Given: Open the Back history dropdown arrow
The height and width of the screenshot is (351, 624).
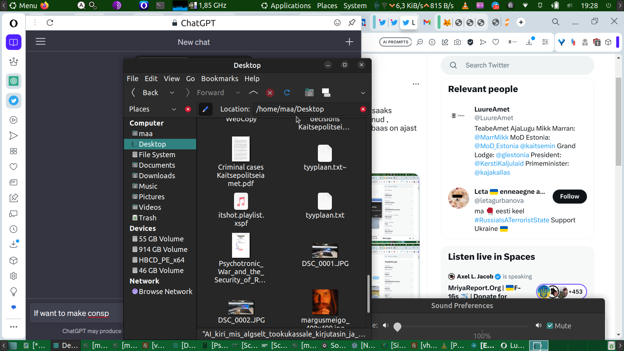Looking at the screenshot, I should (x=172, y=93).
